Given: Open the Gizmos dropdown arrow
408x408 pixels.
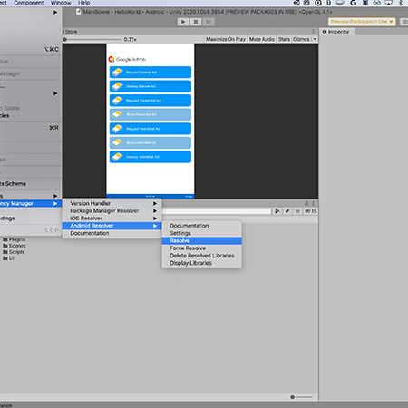Looking at the screenshot, I should coord(315,39).
